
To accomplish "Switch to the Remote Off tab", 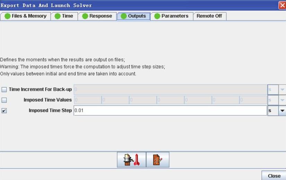I will [x=209, y=16].
